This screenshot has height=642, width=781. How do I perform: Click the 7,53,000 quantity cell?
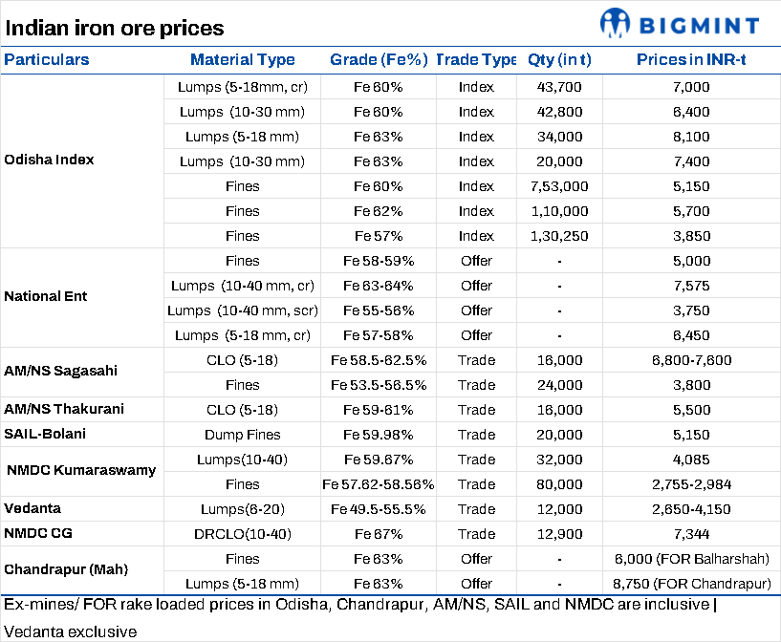[559, 186]
